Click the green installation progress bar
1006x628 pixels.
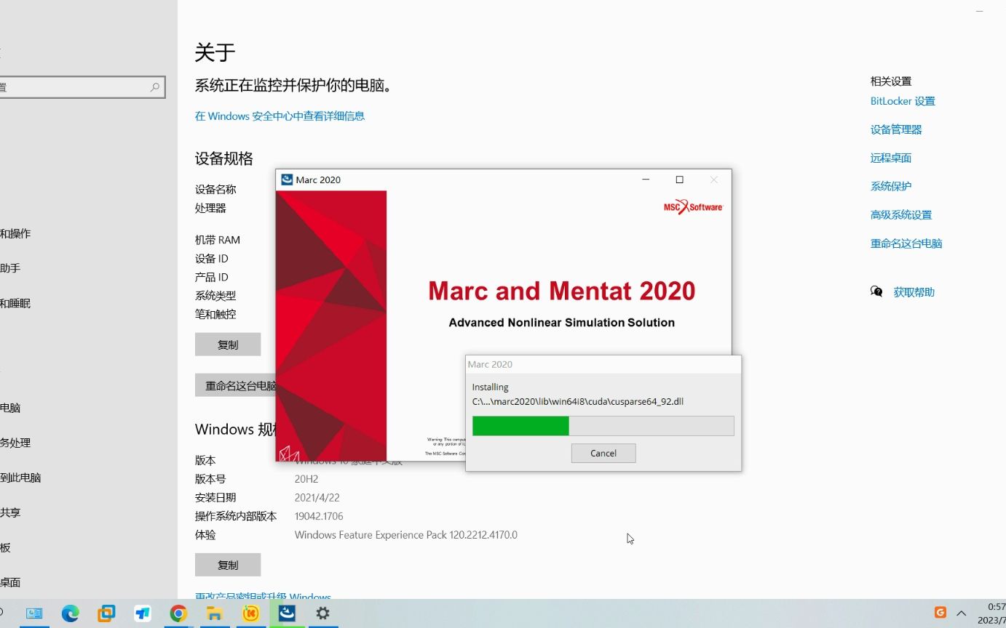pos(603,426)
